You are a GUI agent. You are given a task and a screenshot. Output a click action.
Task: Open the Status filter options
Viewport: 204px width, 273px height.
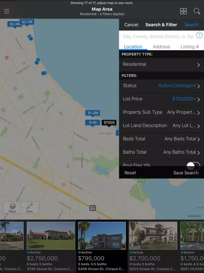161,86
